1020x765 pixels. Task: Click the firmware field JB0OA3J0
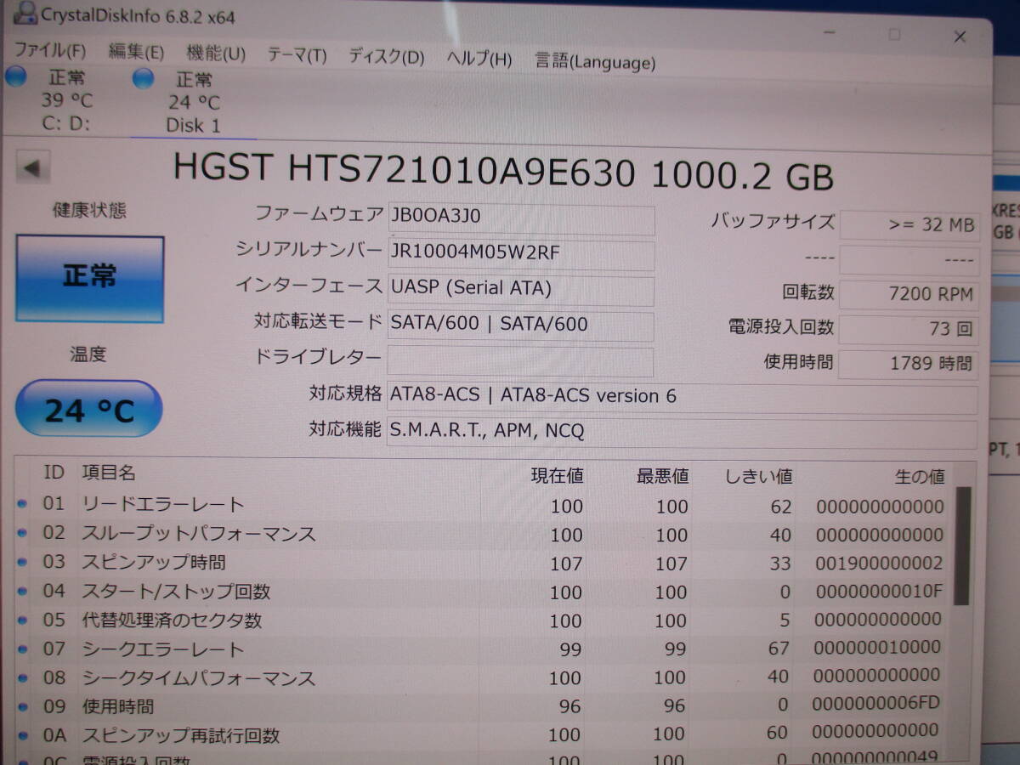(x=521, y=218)
